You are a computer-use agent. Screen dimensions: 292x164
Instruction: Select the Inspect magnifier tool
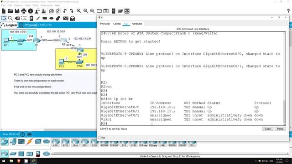click(x=10, y=18)
